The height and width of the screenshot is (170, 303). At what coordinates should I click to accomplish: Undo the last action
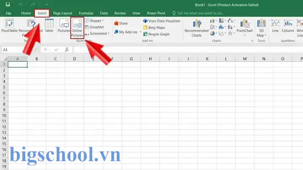tap(21, 5)
